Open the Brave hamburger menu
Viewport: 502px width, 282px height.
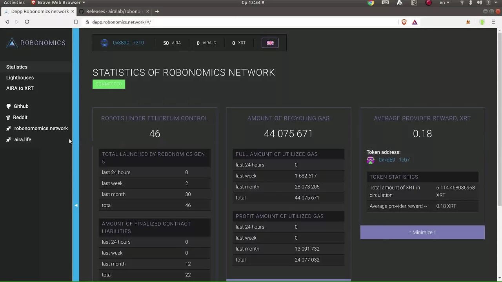click(494, 22)
